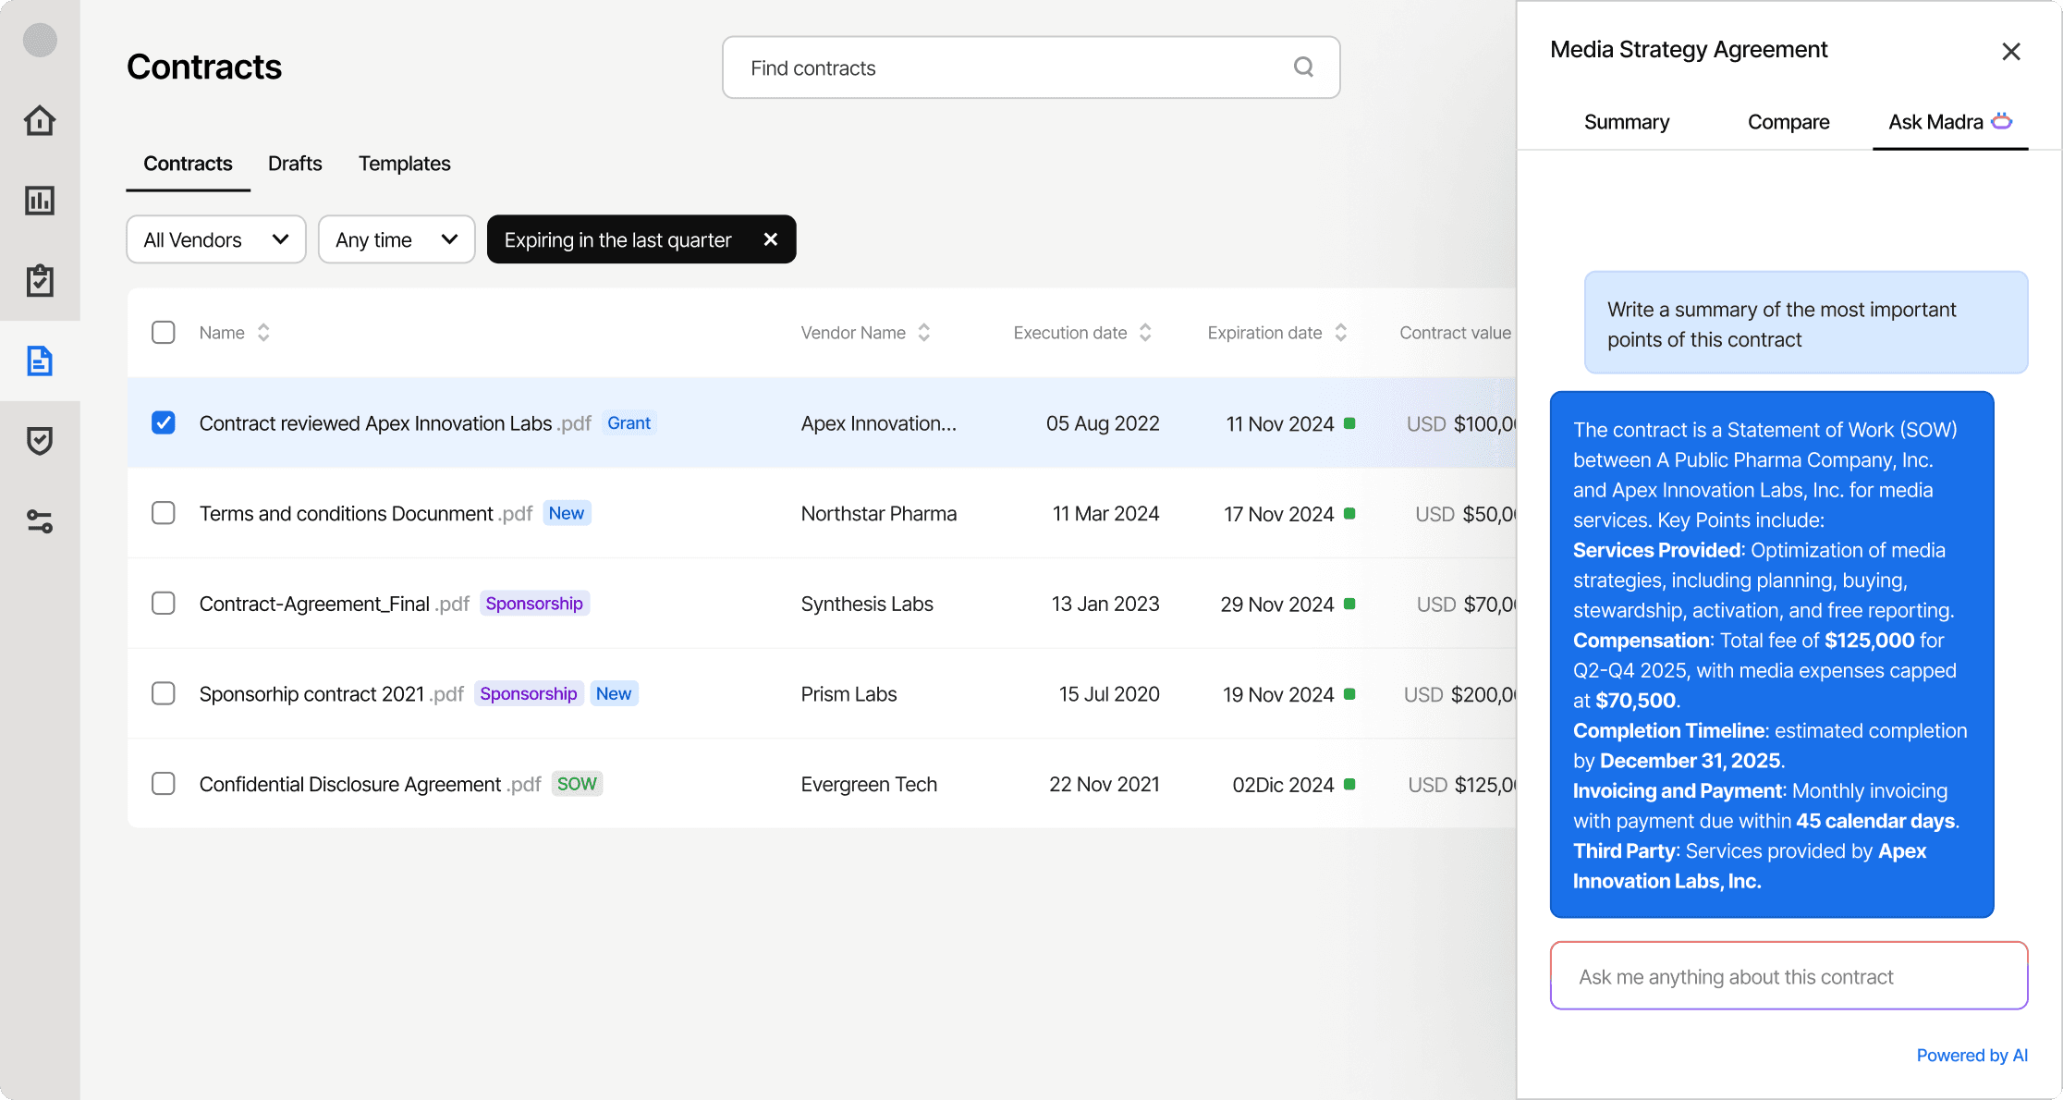Click the Powered by AI link
2063x1100 pixels.
pos(1971,1055)
